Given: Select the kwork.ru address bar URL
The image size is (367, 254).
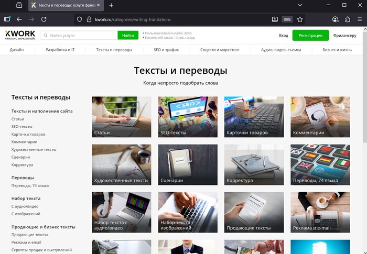Looking at the screenshot, I should click(x=133, y=20).
